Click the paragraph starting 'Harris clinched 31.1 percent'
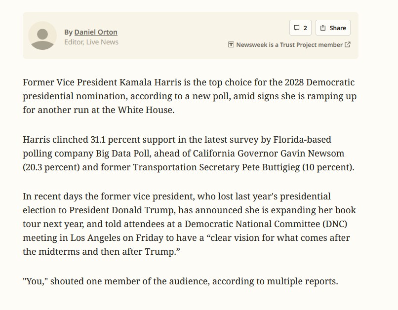Image resolution: width=398 pixels, height=310 pixels. [x=189, y=153]
